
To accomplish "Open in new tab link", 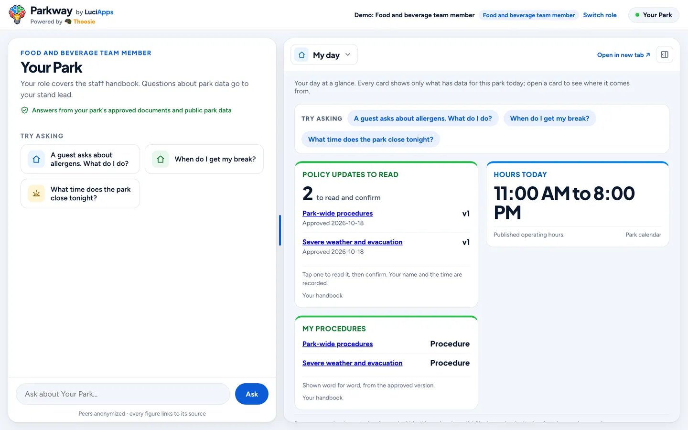I will (x=623, y=55).
